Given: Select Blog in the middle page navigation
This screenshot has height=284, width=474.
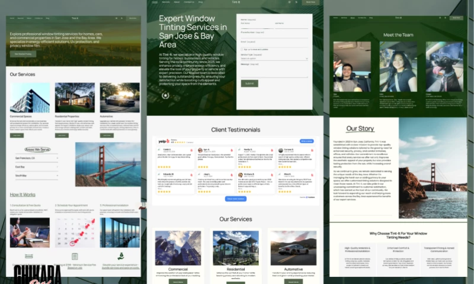Looking at the screenshot, I should 200,2.
